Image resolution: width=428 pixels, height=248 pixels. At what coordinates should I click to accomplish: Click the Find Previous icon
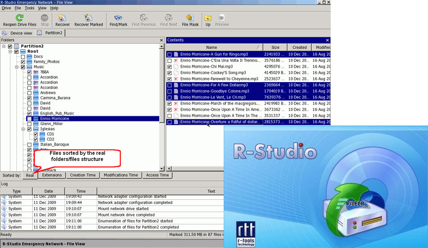click(143, 18)
